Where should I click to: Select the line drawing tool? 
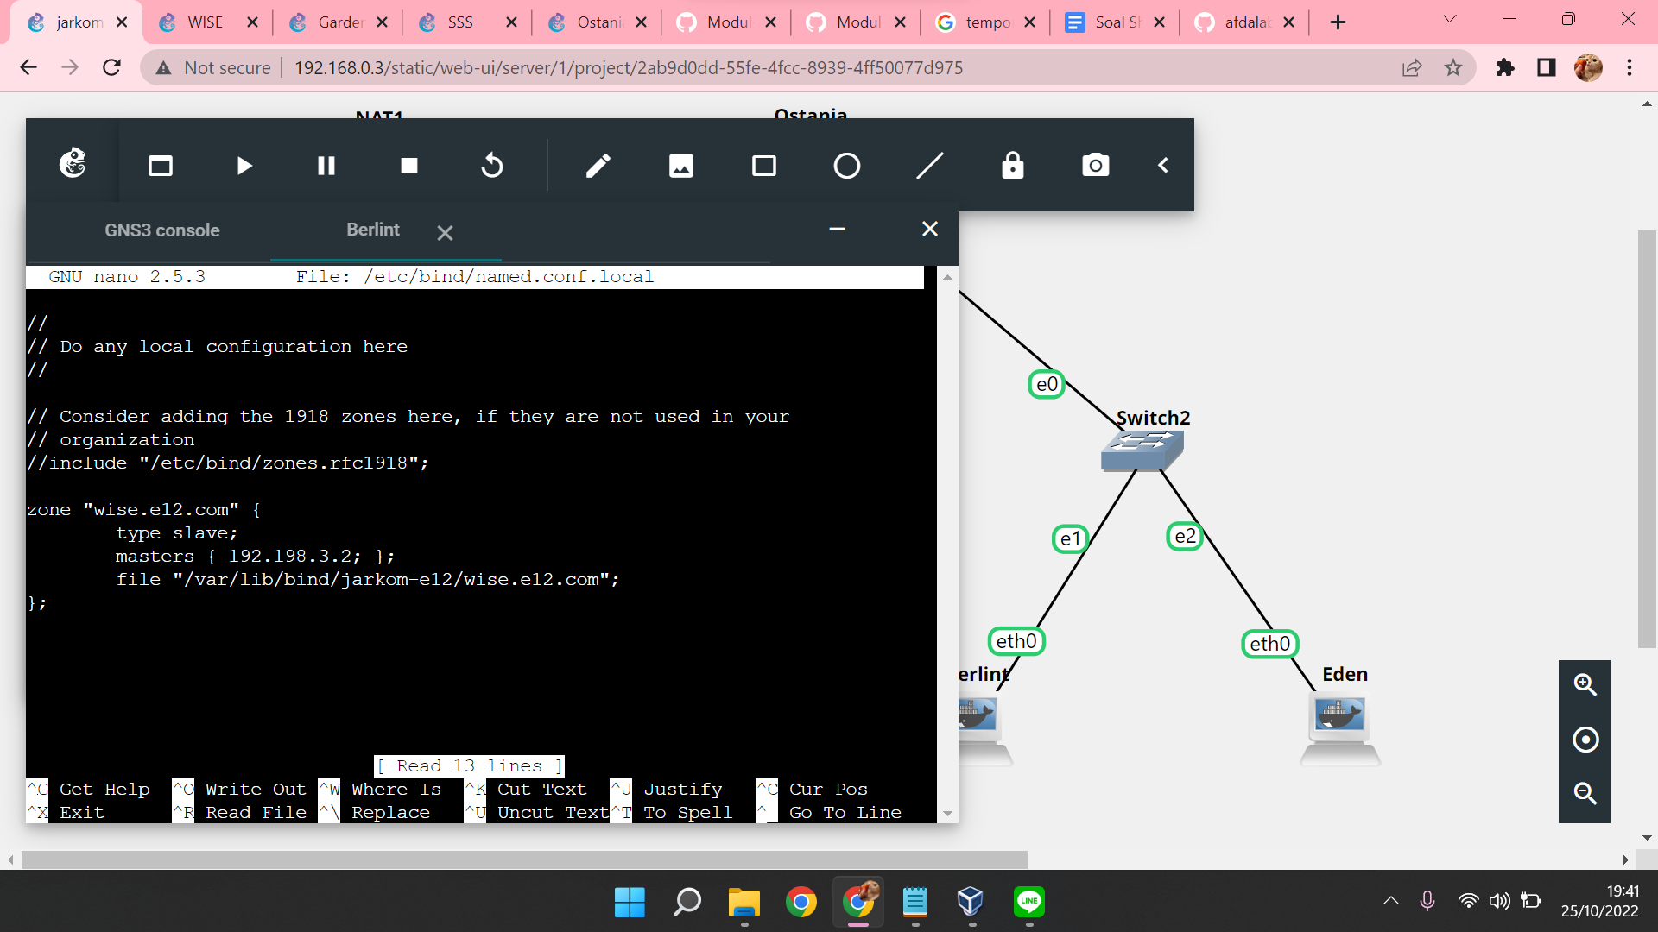pos(929,165)
